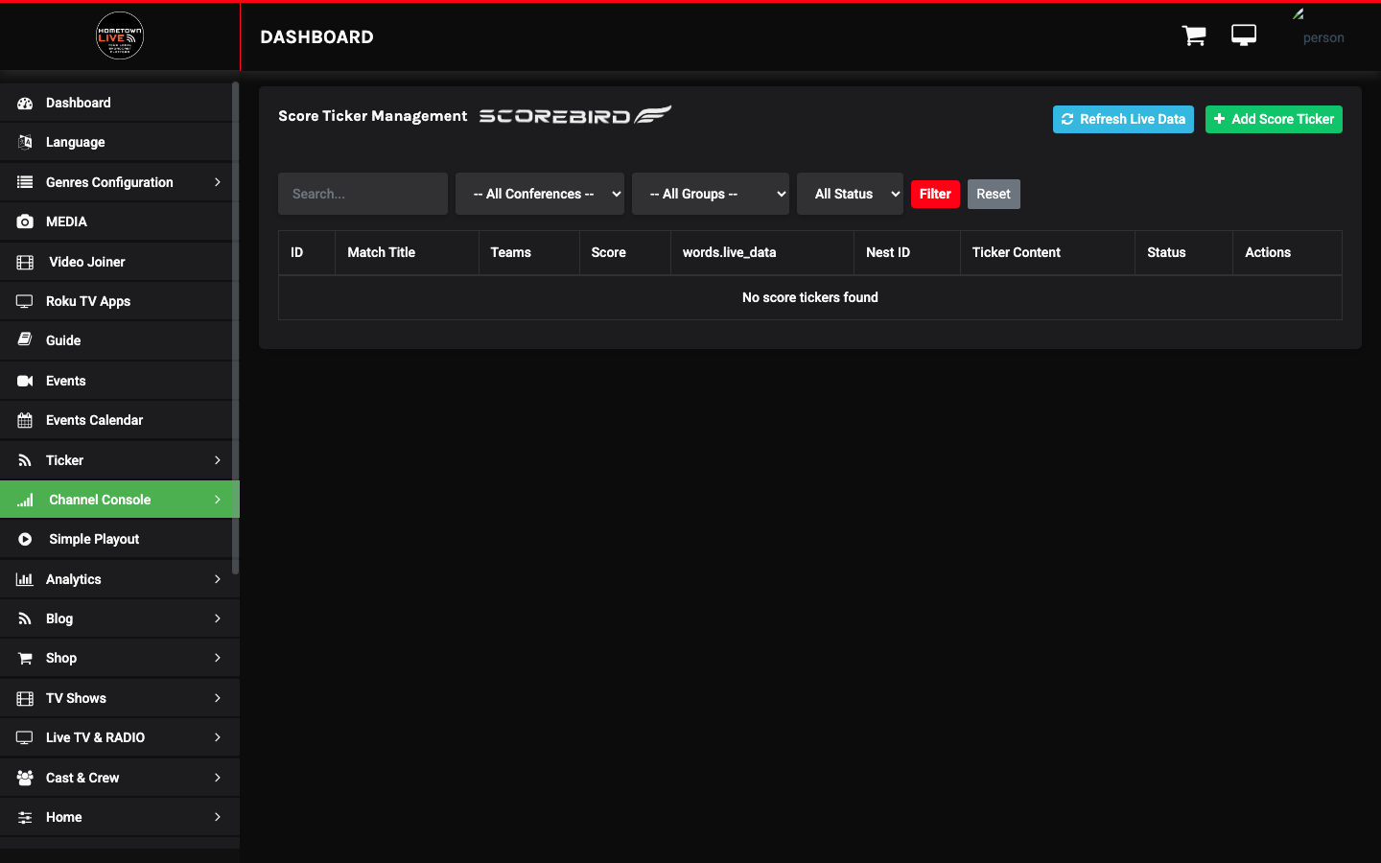Click into the Search field
Screen dimensions: 1381x863
[363, 194]
